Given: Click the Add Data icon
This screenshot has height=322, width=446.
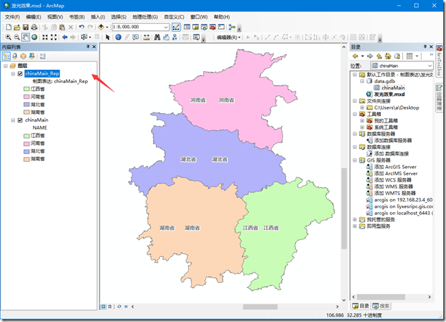Looking at the screenshot, I should 101,27.
